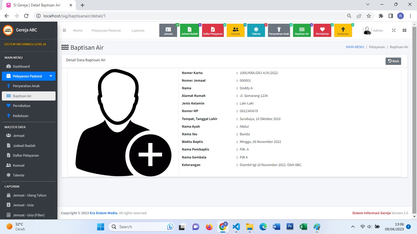417x234 pixels.
Task: Toggle the sidebar with hamburger icon
Action: [x=64, y=30]
